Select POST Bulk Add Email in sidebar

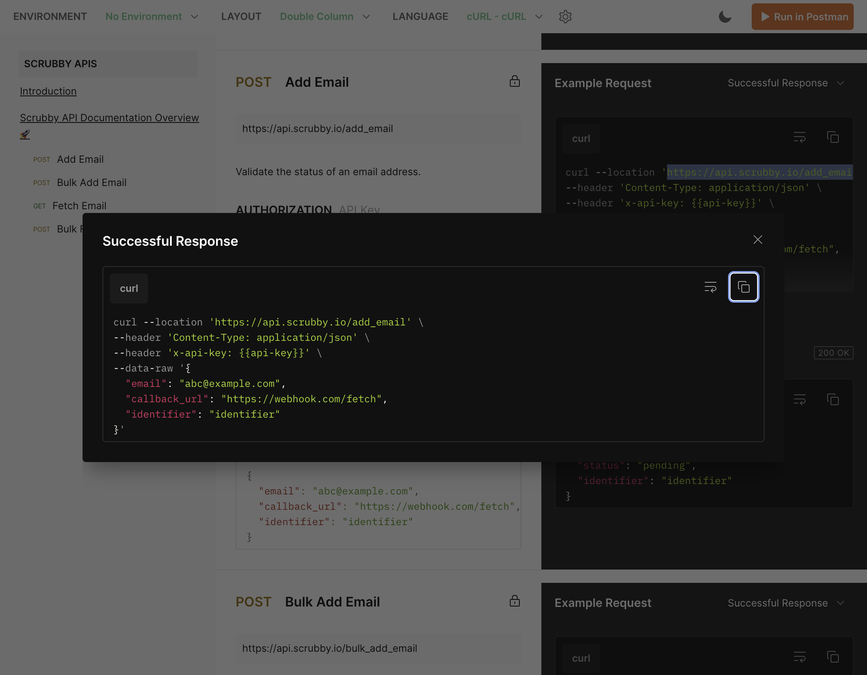(80, 183)
